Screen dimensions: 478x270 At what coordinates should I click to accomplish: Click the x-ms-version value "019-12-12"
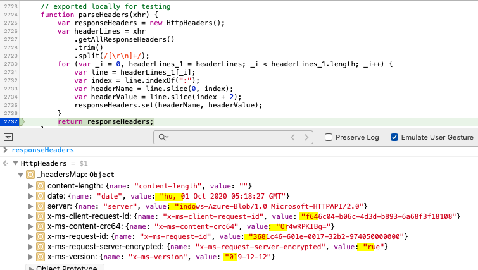coord(248,257)
